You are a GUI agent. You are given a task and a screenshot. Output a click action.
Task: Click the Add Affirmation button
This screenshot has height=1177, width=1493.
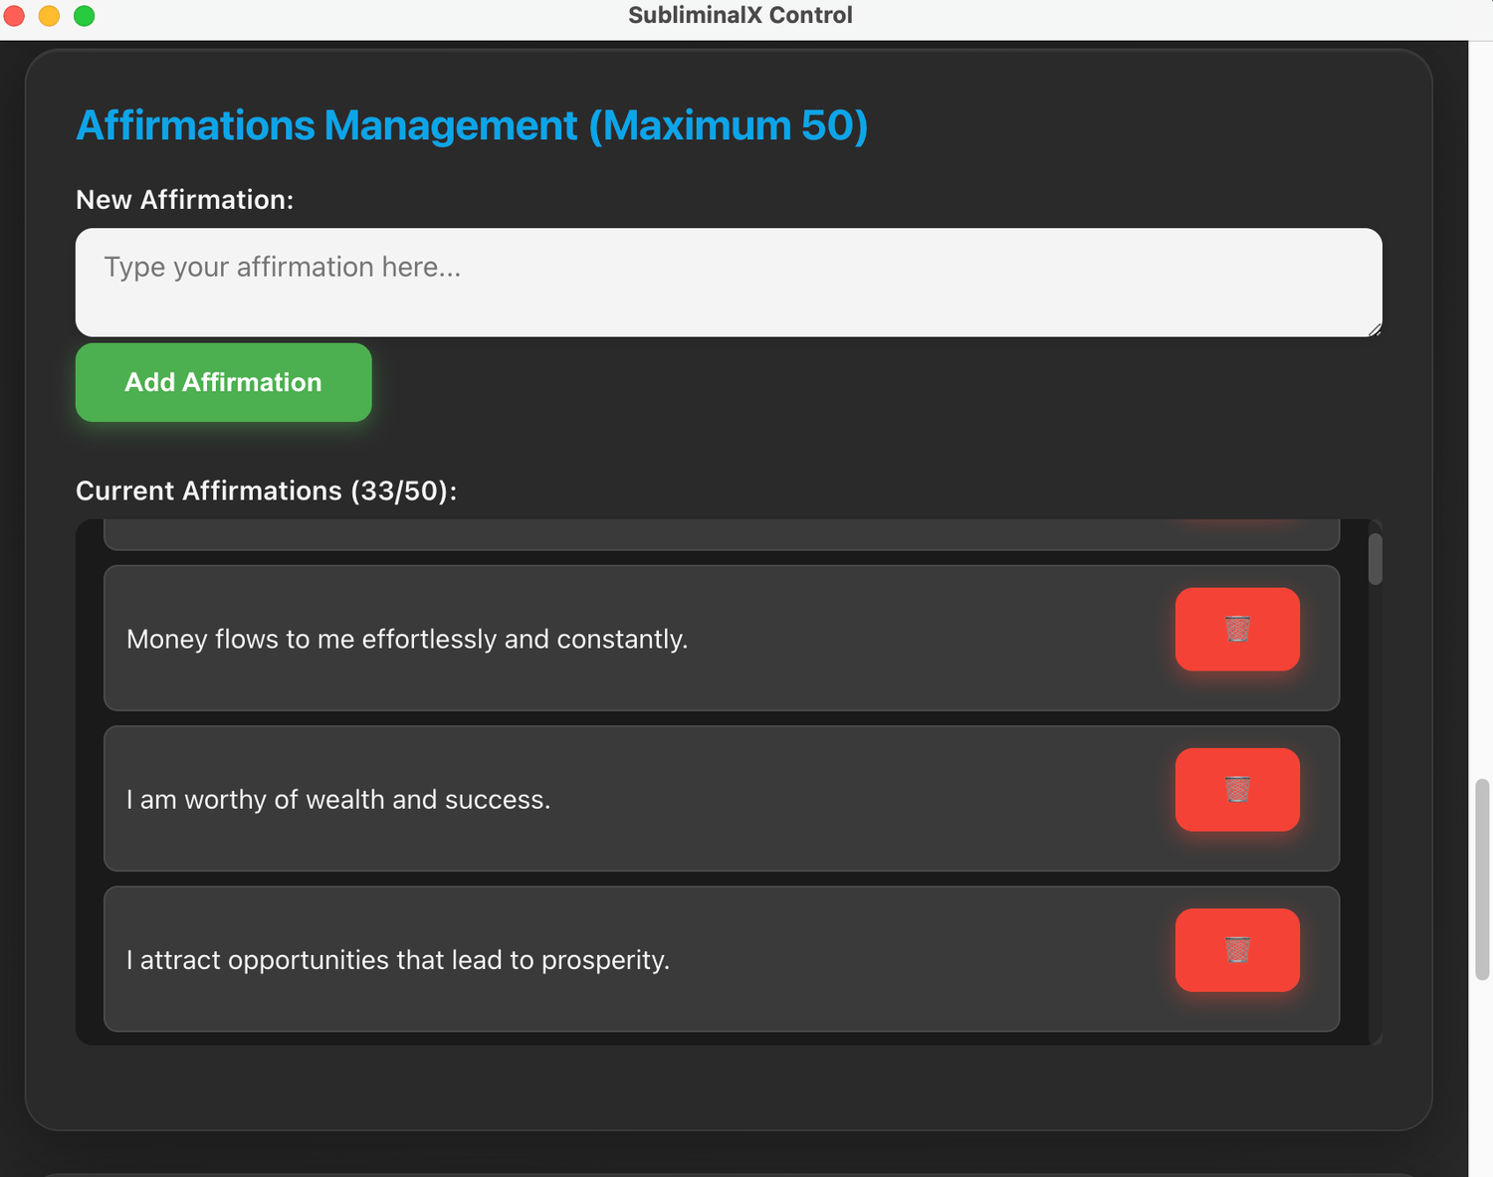223,382
